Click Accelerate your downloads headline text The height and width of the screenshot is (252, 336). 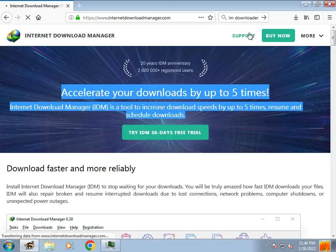(165, 92)
